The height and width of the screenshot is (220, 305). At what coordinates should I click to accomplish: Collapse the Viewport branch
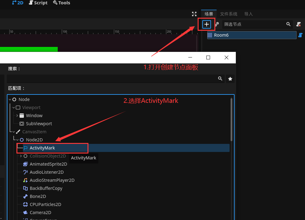[x=14, y=108]
